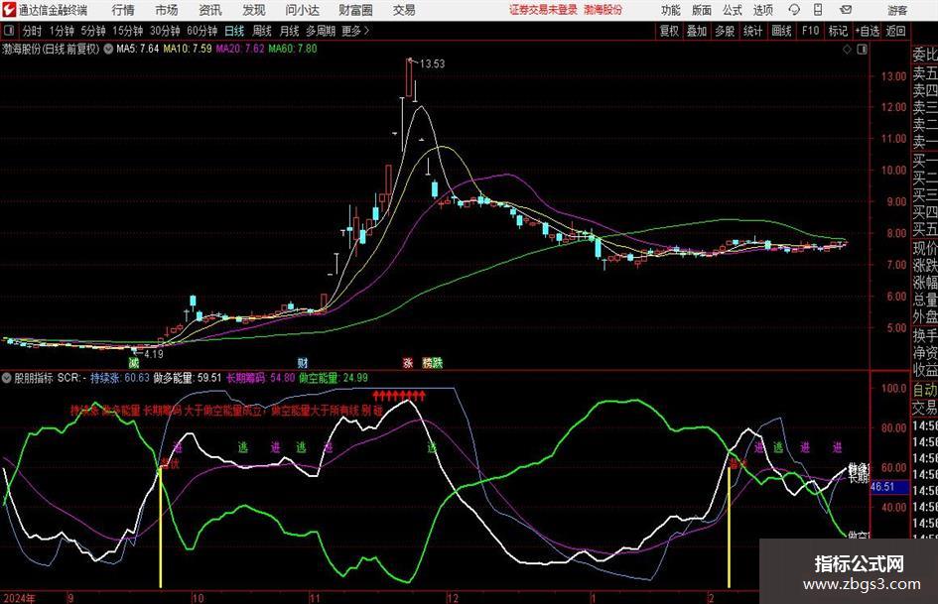Toggle the right sidebar panel icon
The height and width of the screenshot is (604, 938).
862,50
